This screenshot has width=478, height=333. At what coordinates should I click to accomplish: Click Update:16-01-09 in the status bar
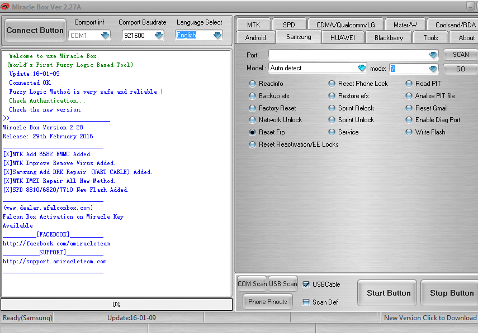coord(131,318)
